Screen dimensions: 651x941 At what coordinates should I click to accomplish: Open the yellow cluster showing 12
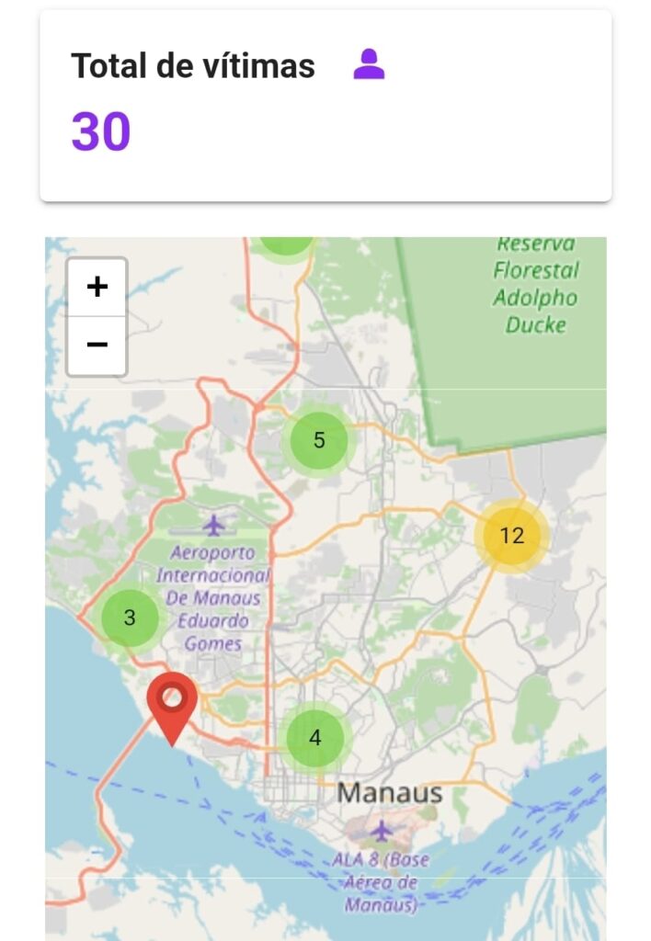511,536
